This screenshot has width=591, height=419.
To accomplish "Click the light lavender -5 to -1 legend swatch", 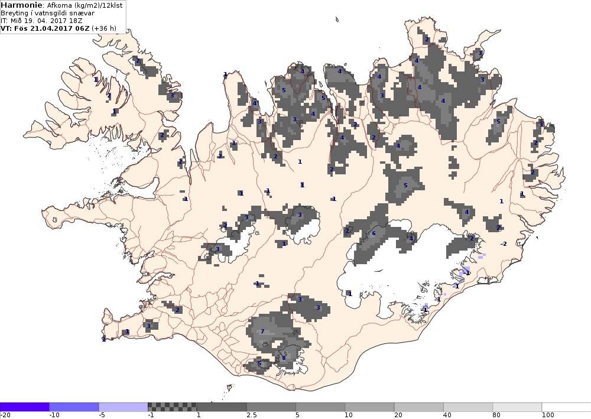I will click(124, 407).
